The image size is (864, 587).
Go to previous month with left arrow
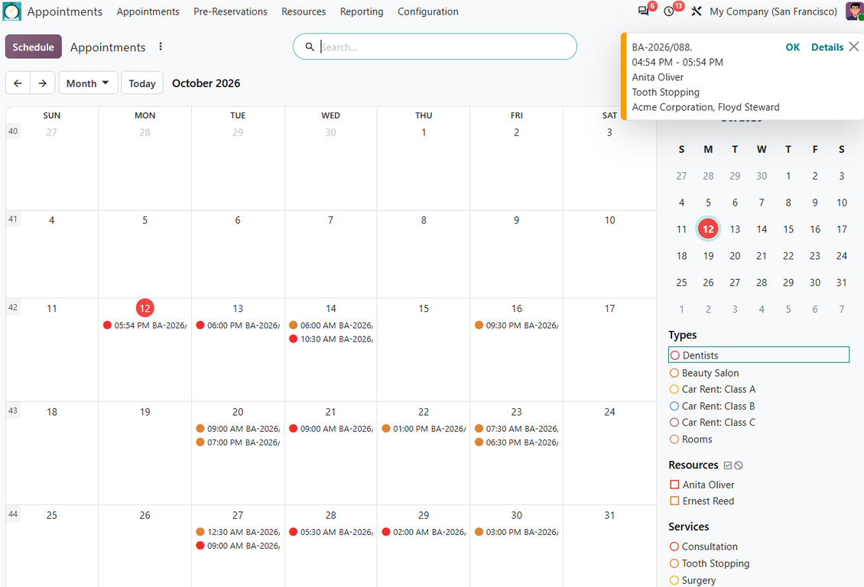[x=18, y=83]
